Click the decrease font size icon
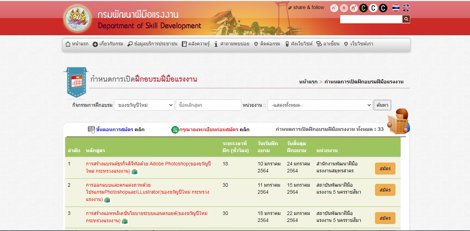470x231 pixels. pyautogui.click(x=334, y=8)
